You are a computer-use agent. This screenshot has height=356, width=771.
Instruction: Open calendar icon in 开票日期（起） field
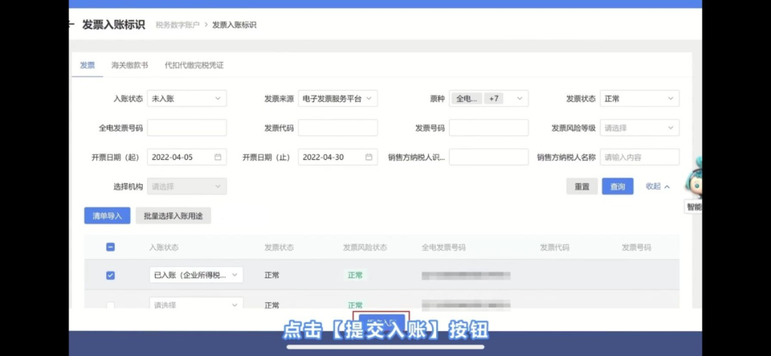click(x=218, y=157)
